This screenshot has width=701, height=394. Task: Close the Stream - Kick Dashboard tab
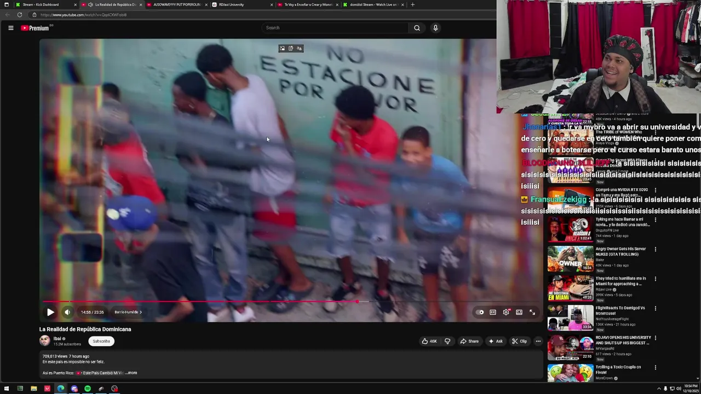(74, 4)
